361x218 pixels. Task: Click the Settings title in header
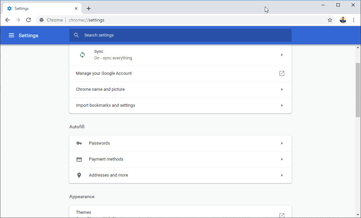point(28,35)
